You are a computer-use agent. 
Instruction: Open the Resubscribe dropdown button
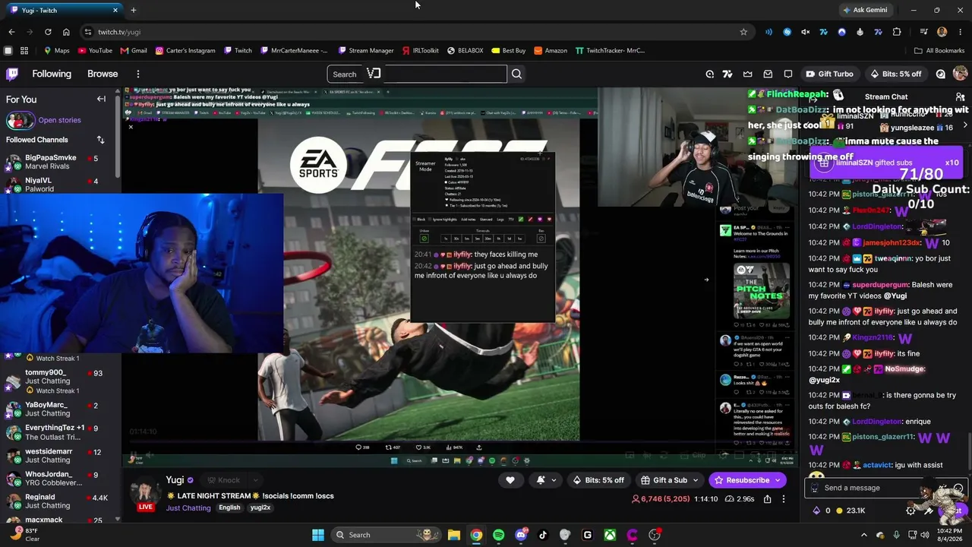click(747, 480)
